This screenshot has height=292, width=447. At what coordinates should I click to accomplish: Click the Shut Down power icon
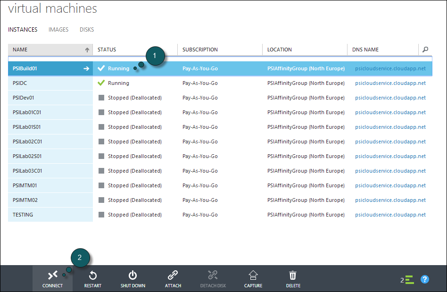click(132, 275)
